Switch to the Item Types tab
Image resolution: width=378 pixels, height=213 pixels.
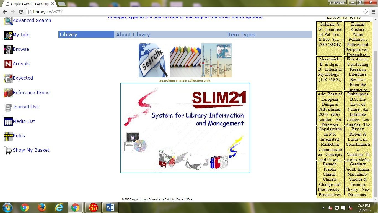coord(241,34)
